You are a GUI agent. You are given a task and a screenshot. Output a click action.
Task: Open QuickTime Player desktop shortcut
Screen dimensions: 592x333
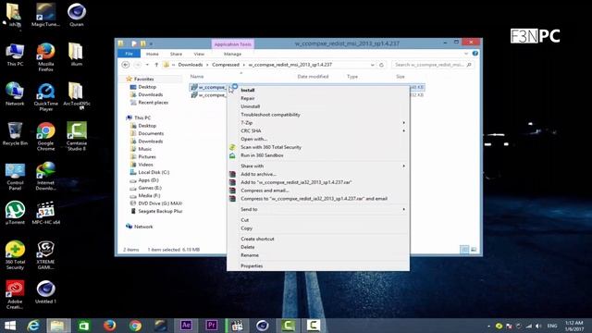click(x=45, y=96)
